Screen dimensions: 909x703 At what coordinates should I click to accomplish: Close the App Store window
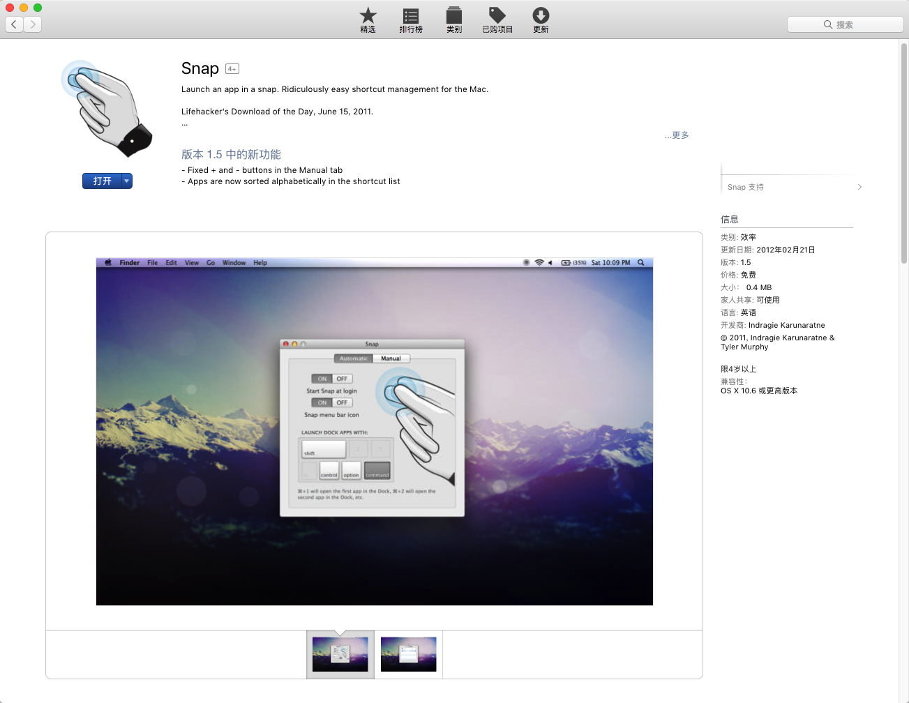(x=10, y=8)
